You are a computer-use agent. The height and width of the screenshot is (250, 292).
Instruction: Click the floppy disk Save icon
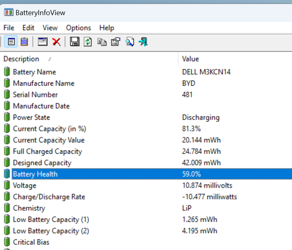(x=75, y=41)
